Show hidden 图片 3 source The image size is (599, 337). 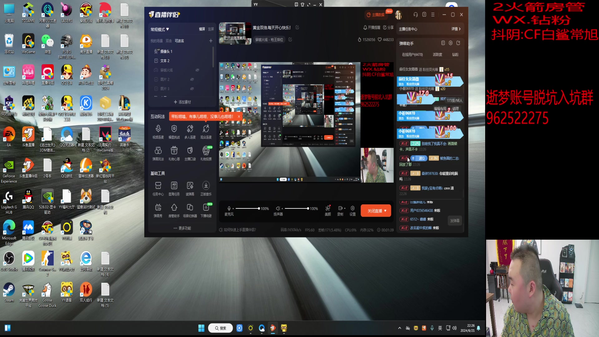pos(192,89)
